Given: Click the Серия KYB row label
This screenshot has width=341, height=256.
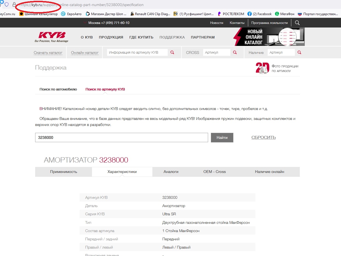Looking at the screenshot, I should click(x=95, y=214).
